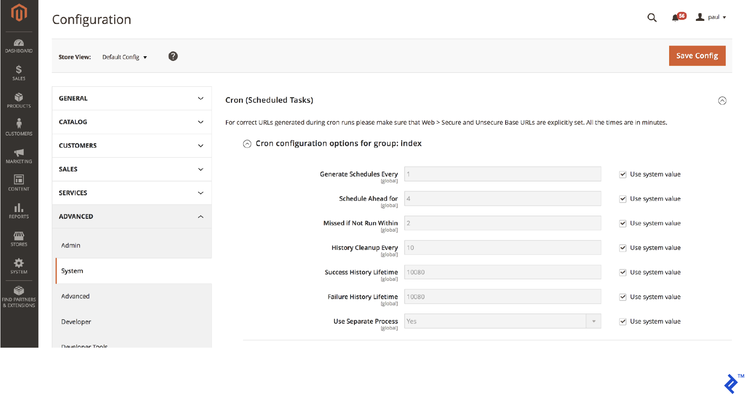Click the Customers sidebar icon
This screenshot has height=394, width=745.
point(19,127)
